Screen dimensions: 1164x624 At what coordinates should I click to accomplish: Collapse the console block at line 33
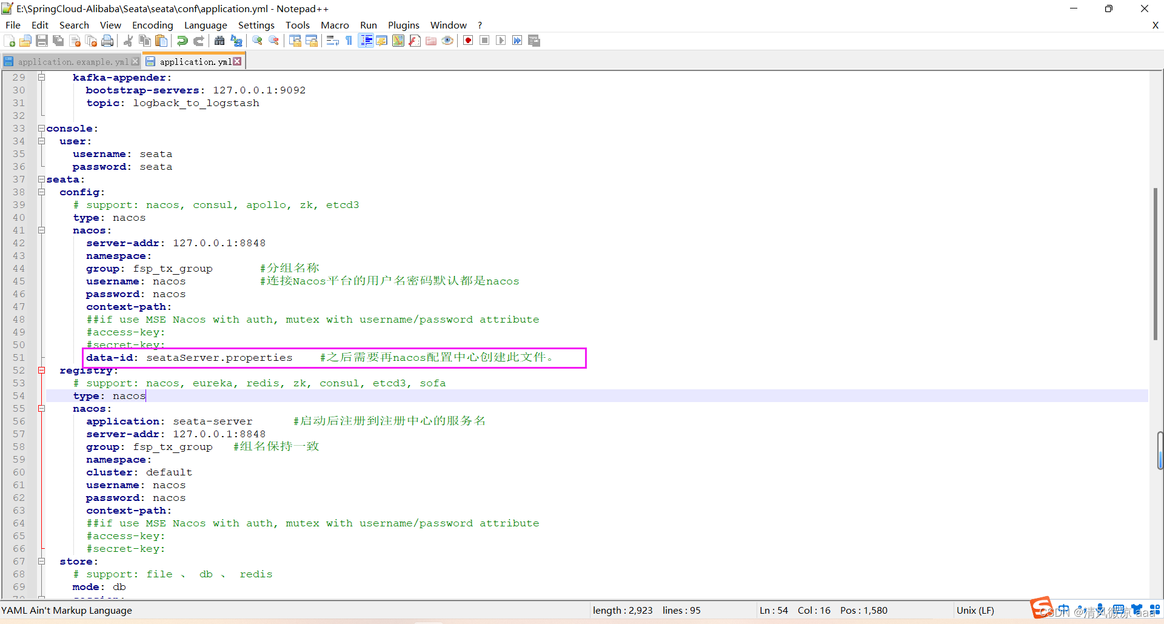pyautogui.click(x=42, y=128)
